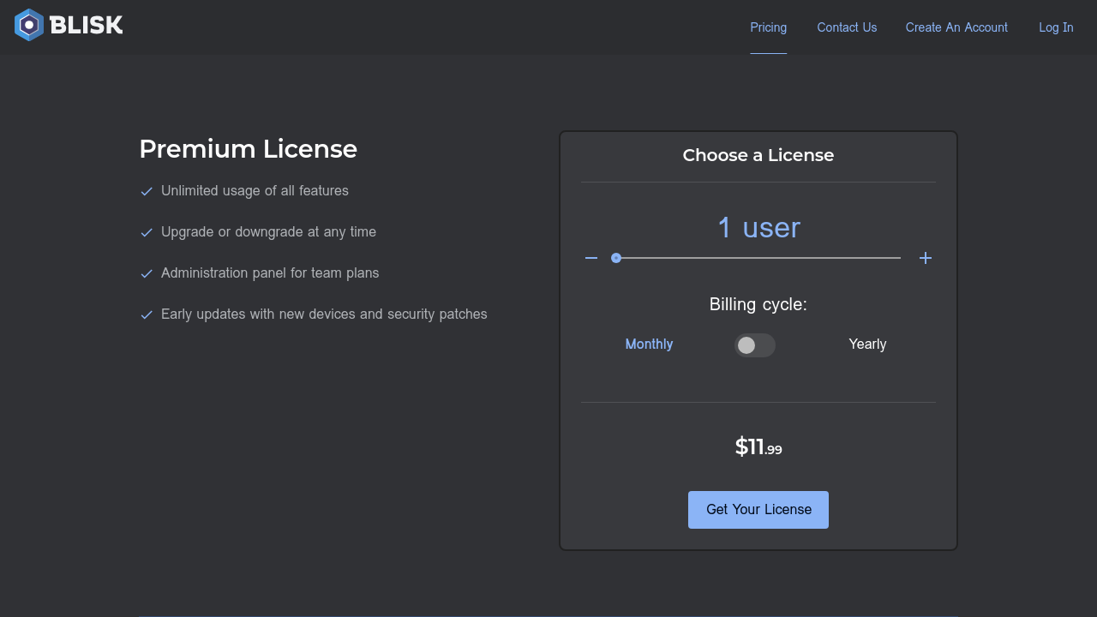Click the Log In link

click(x=1056, y=27)
